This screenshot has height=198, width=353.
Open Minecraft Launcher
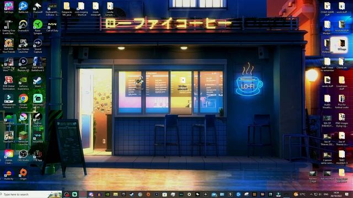[23, 138]
